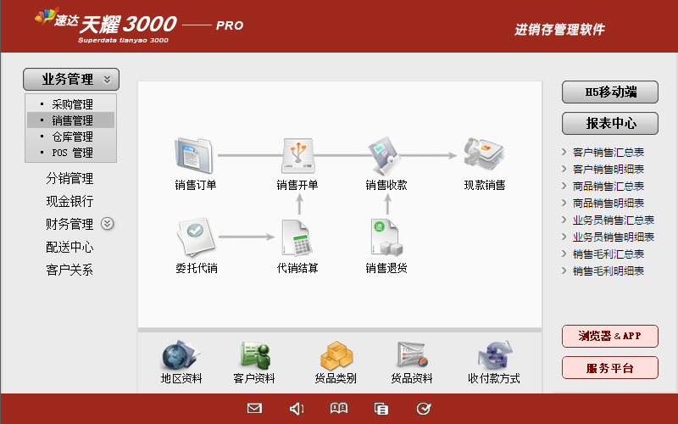Open 地区资料 globe icon
The image size is (678, 424).
(x=181, y=354)
